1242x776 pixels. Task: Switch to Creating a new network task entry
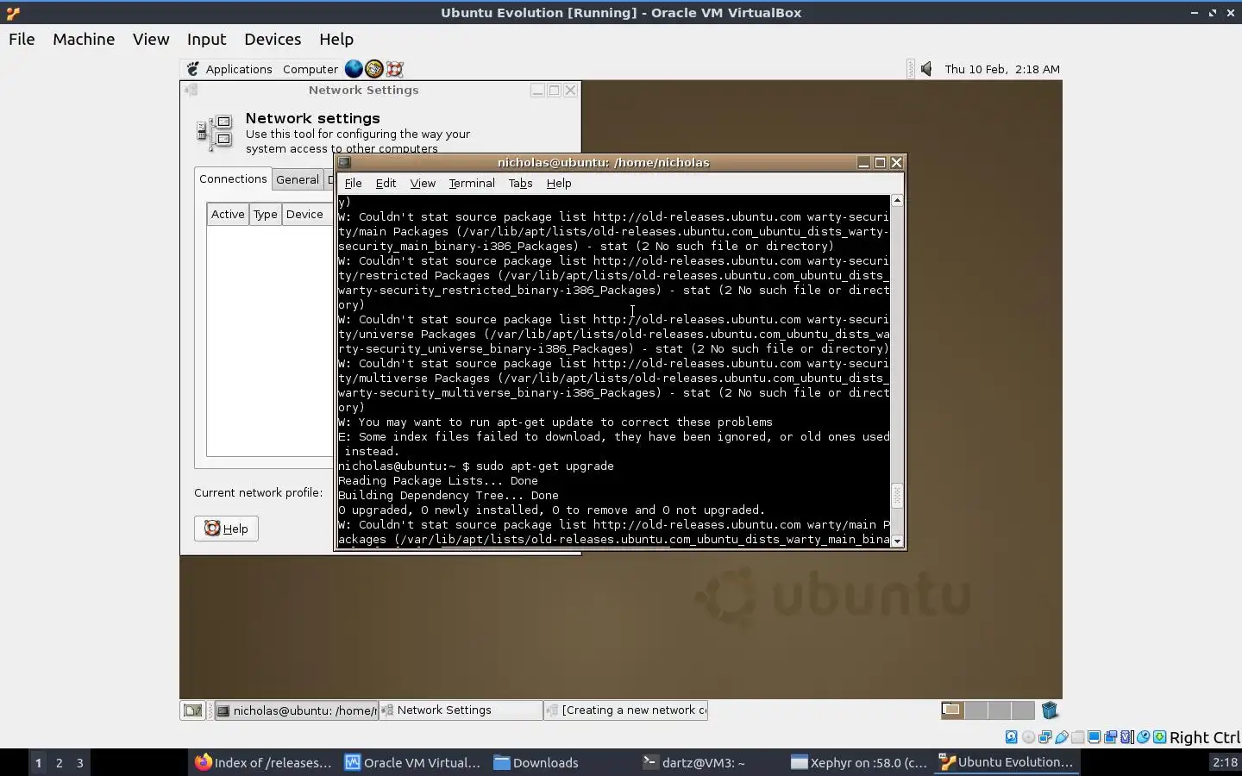click(x=625, y=710)
